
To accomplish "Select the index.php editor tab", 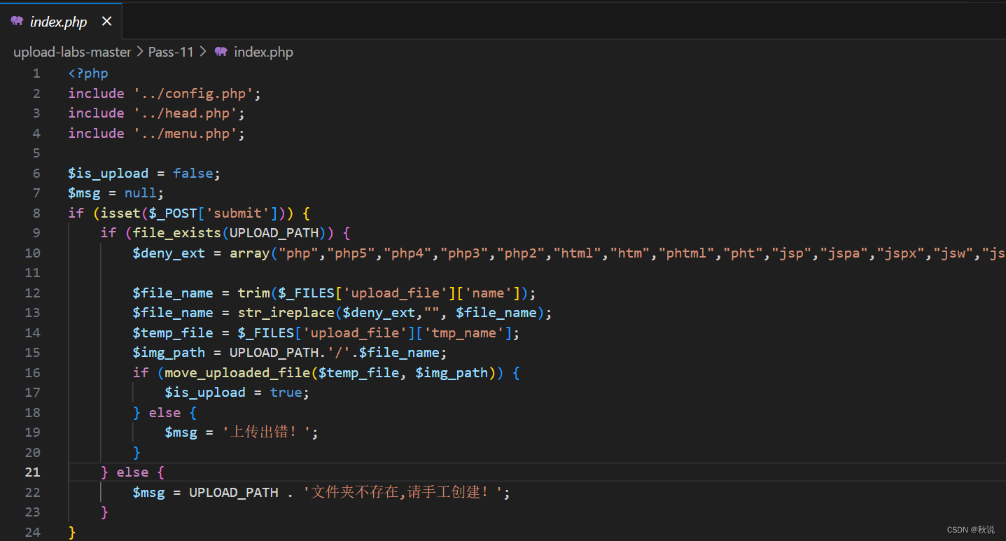I will tap(61, 22).
